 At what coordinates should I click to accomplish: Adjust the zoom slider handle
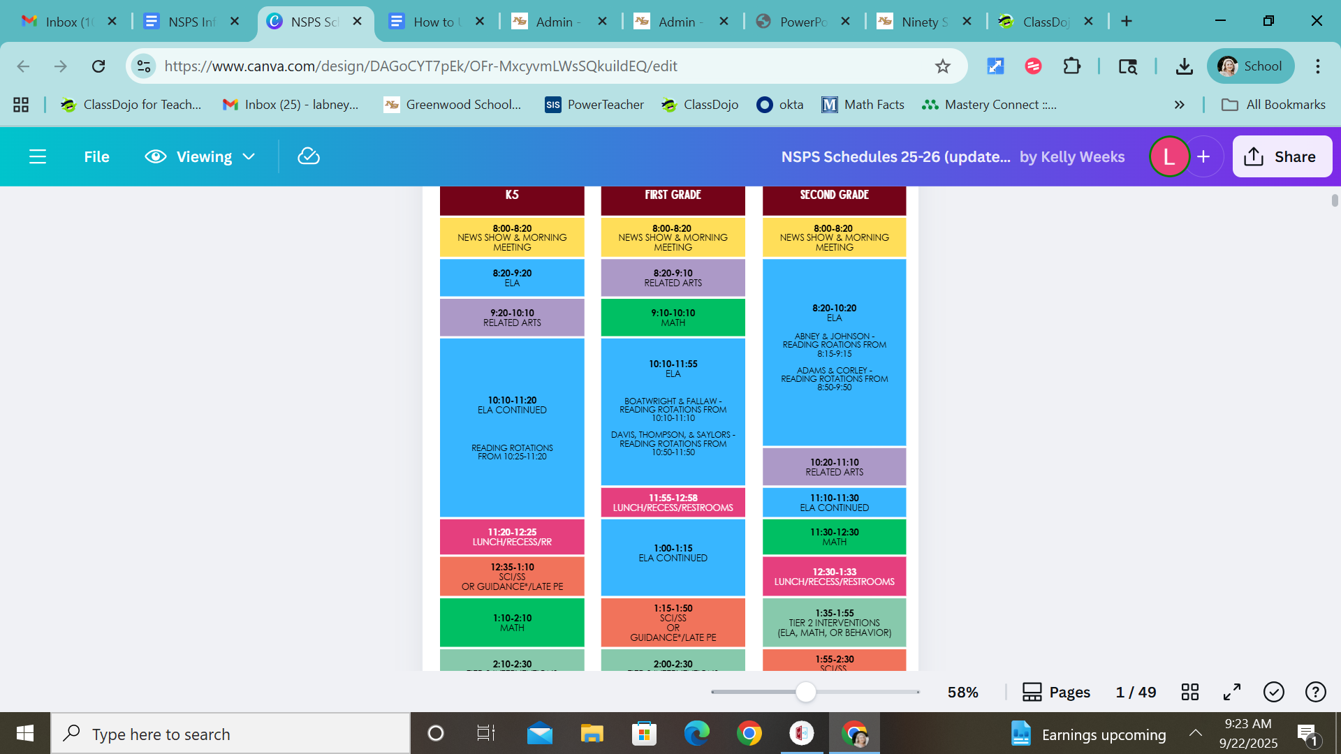pos(806,692)
